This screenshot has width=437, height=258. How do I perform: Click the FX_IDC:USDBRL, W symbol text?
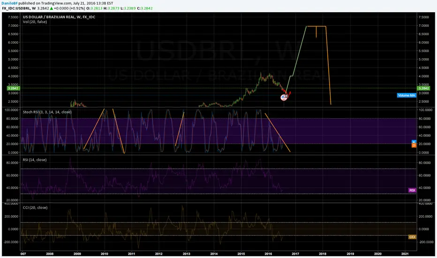click(19, 8)
